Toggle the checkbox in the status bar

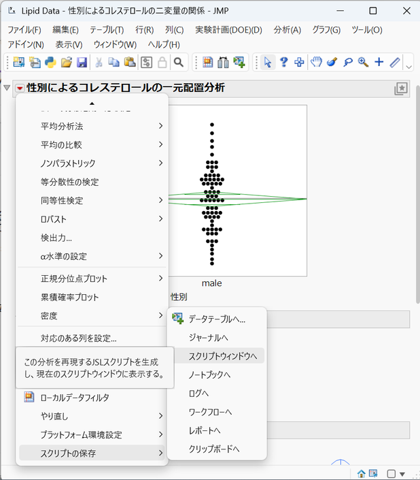click(x=391, y=474)
